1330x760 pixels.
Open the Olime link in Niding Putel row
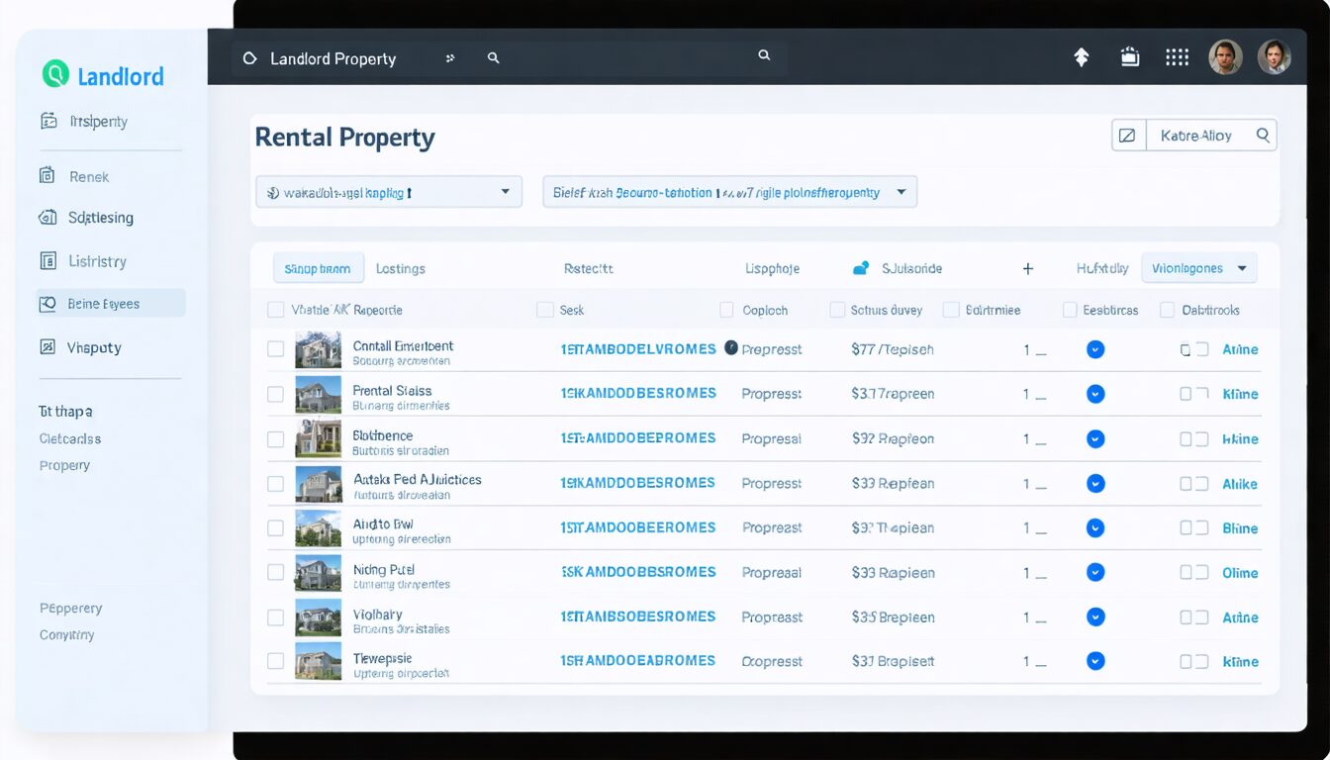pos(1240,573)
